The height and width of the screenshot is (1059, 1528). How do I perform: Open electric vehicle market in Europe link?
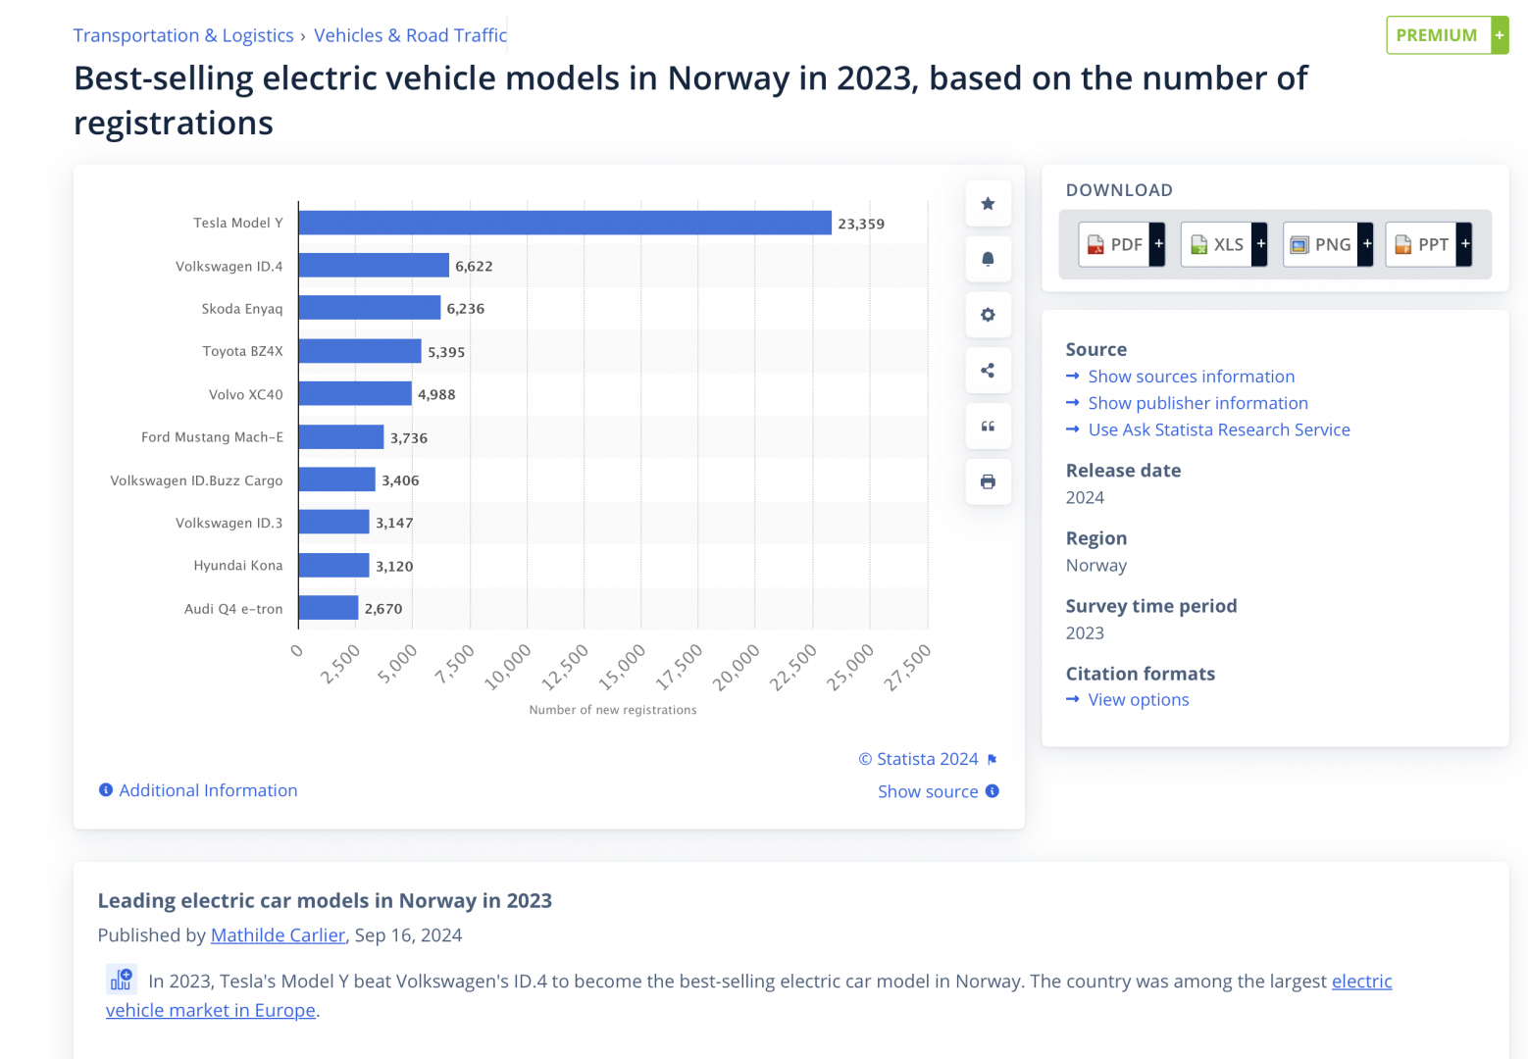click(x=749, y=995)
